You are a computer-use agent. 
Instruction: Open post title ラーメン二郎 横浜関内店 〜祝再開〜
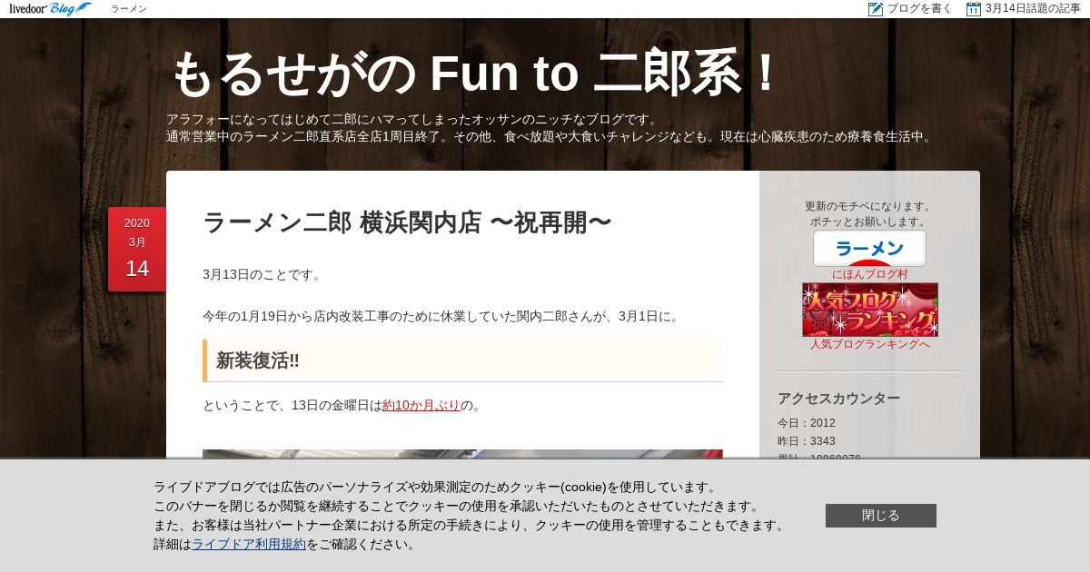tap(407, 222)
